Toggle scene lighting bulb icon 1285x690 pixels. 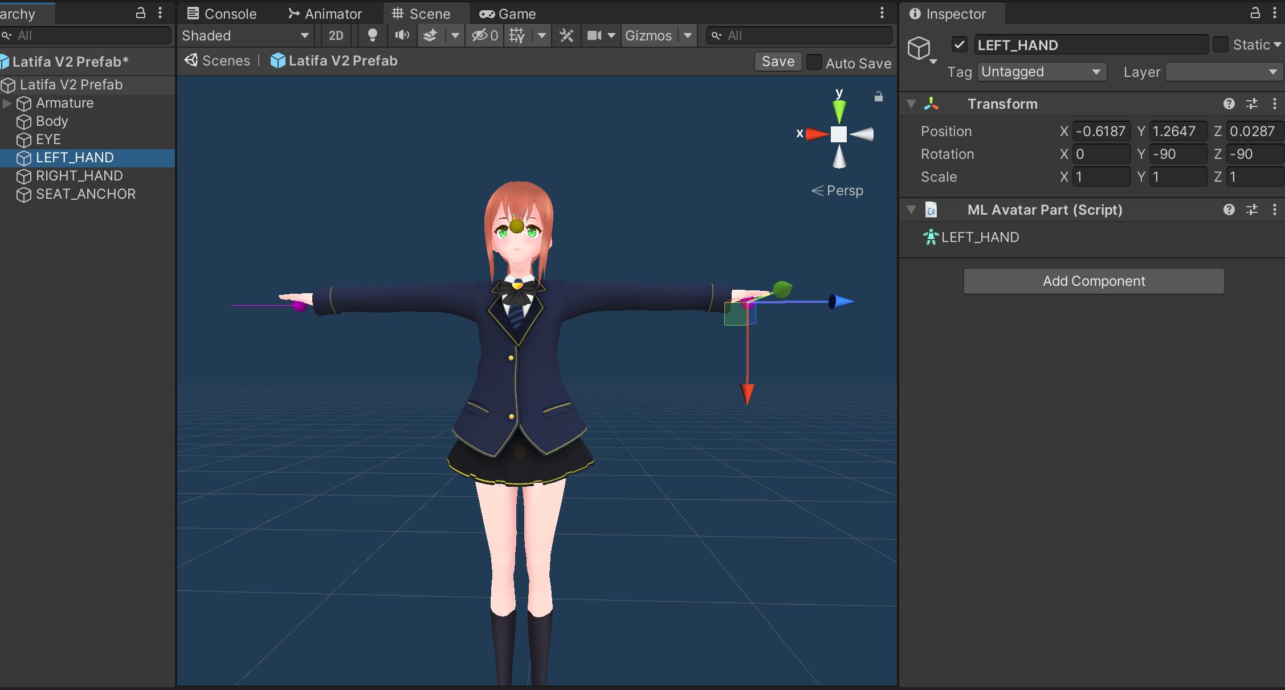pos(372,35)
